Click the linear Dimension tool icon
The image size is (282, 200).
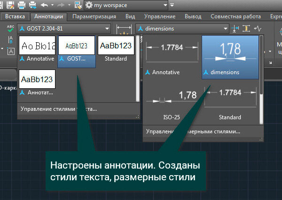click(x=124, y=29)
